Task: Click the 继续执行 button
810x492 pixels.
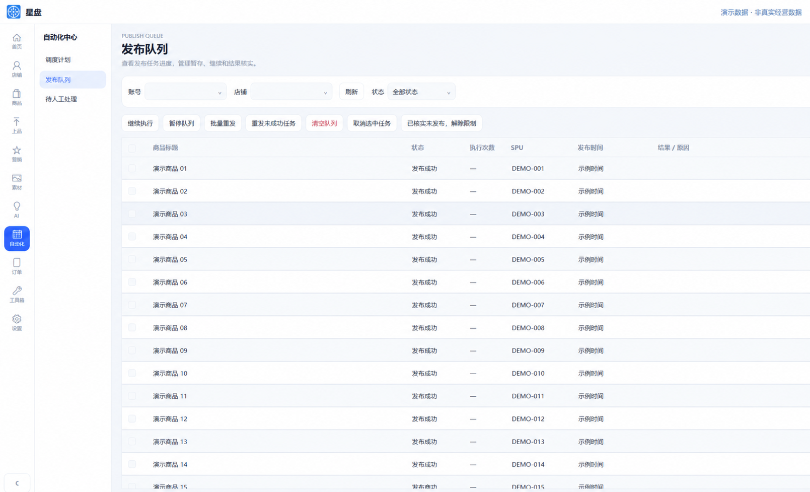Action: pos(140,123)
